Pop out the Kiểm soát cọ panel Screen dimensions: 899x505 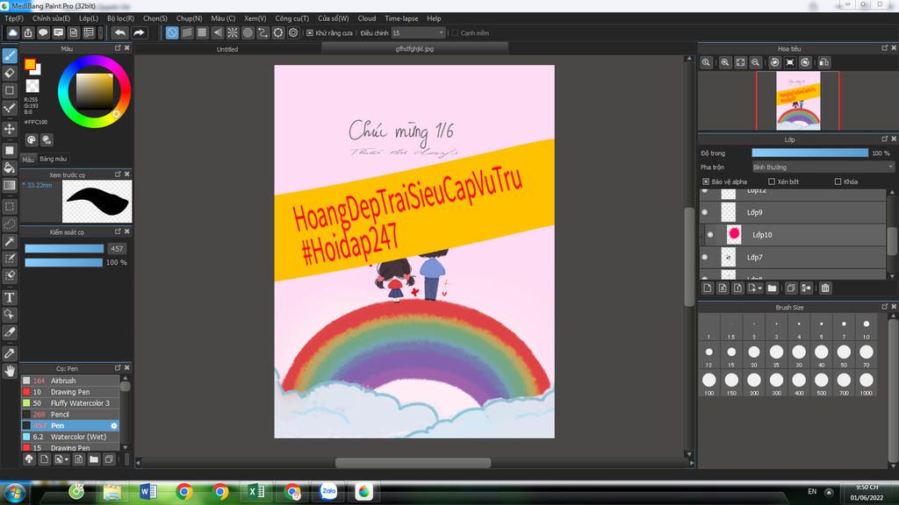click(118, 231)
